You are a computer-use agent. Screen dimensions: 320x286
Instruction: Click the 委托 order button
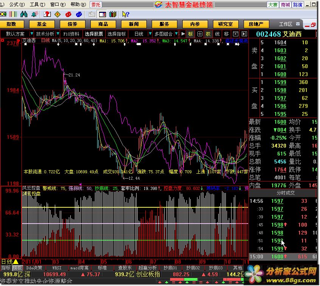96,5
